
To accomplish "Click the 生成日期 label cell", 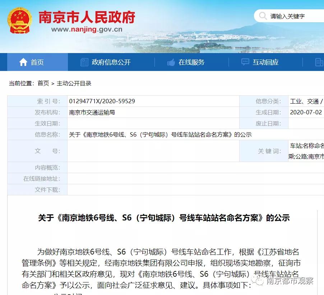I will [264, 112].
